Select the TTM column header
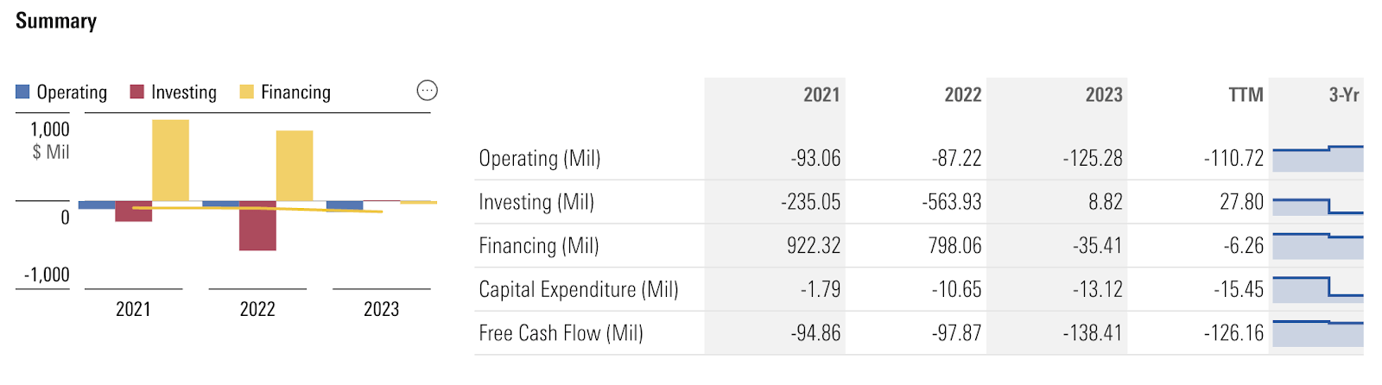This screenshot has width=1382, height=385. tap(1246, 95)
